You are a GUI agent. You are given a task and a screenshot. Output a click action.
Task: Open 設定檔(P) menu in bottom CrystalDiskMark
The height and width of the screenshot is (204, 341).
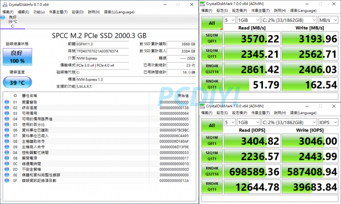pos(239,113)
